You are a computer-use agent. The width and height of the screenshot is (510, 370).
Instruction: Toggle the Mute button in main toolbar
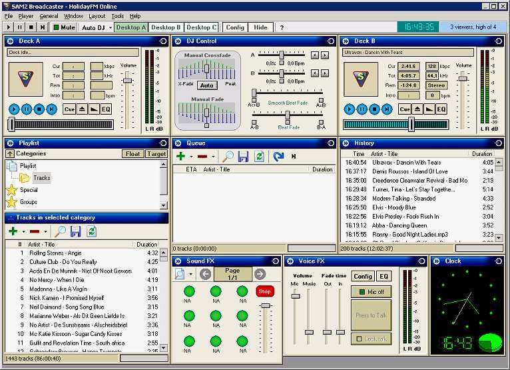(64, 27)
